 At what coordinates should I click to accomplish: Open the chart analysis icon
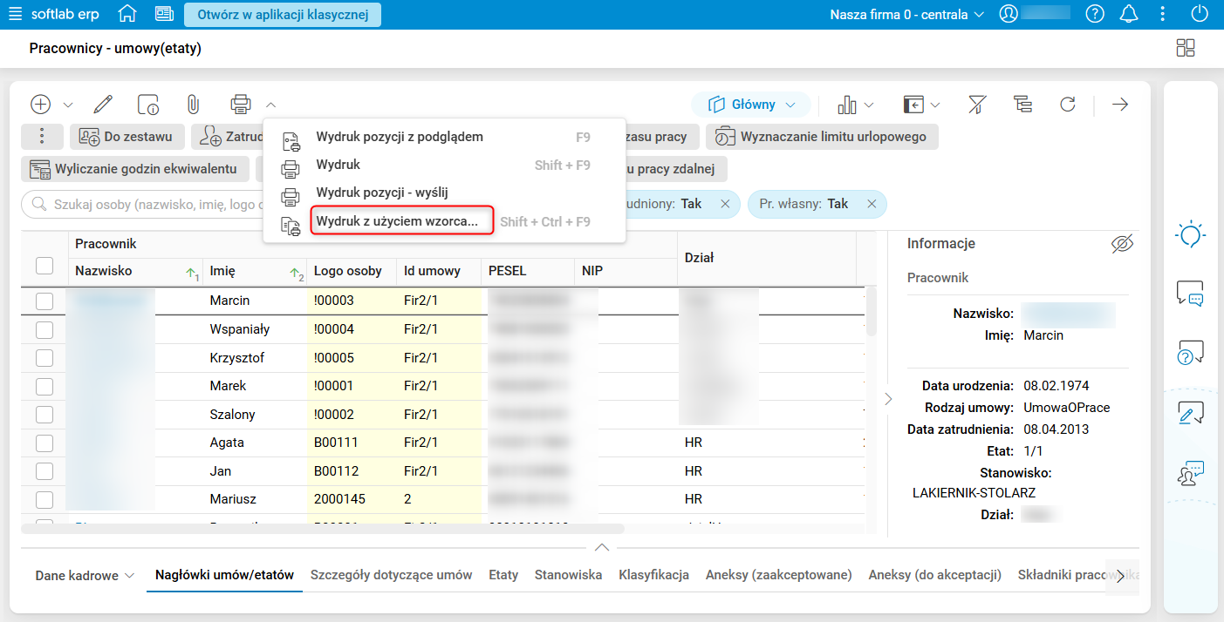tap(846, 105)
